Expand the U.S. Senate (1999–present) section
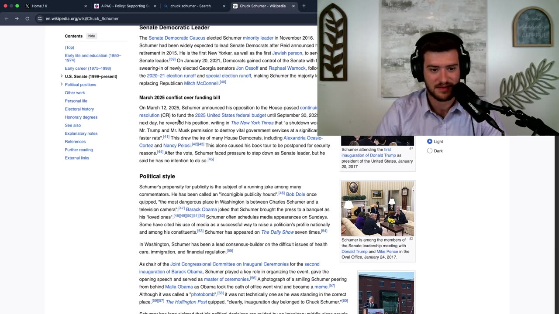The width and height of the screenshot is (559, 314). coord(62,76)
